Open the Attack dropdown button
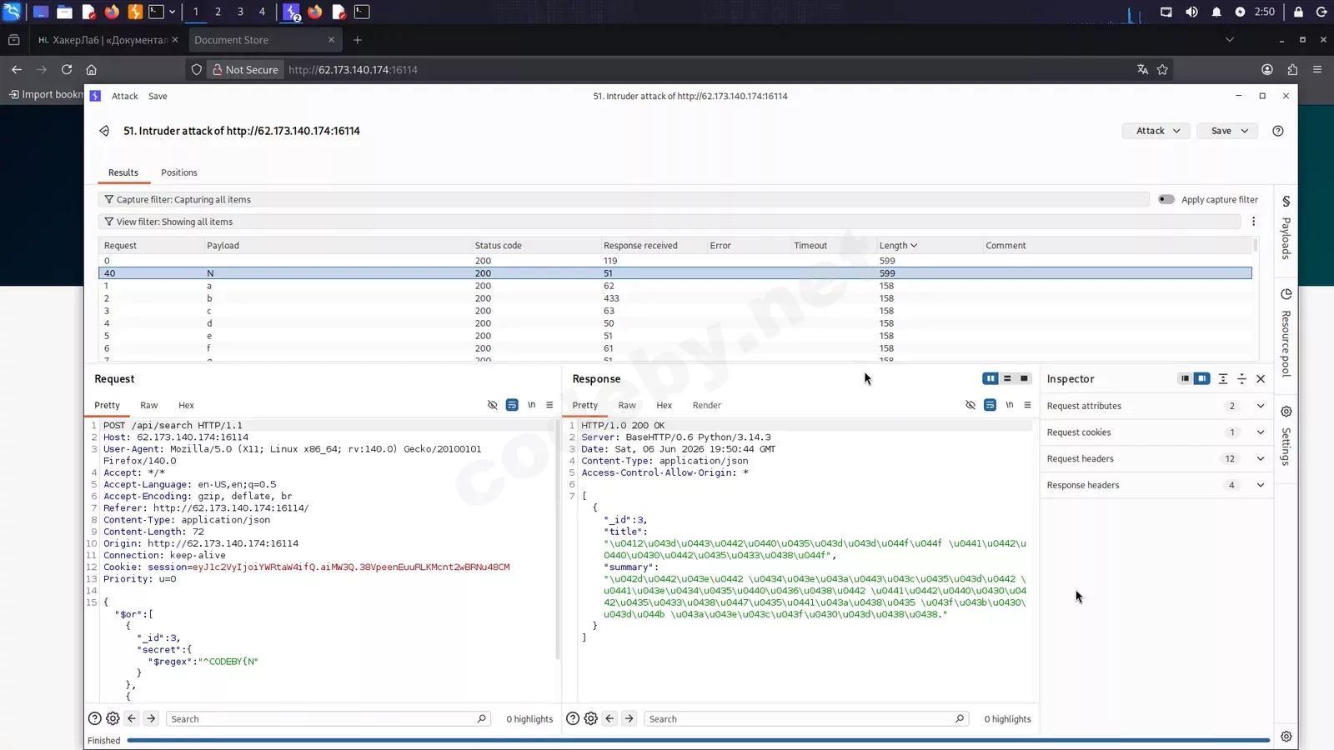 1156,131
